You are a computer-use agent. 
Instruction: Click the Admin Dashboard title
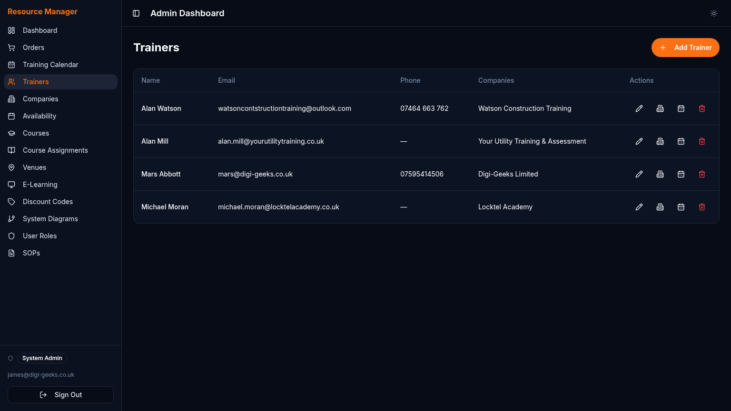pos(187,13)
